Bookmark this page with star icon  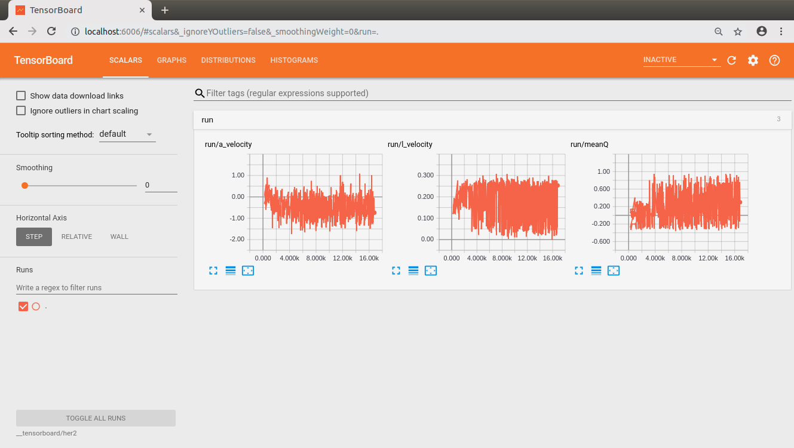pyautogui.click(x=738, y=32)
